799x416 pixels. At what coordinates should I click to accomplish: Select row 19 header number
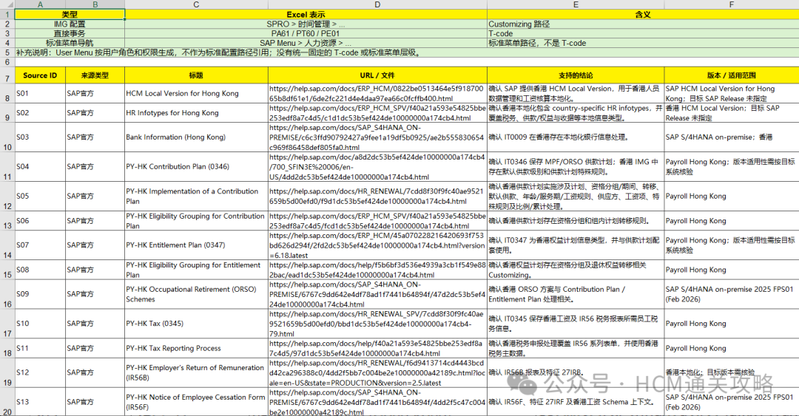click(x=7, y=372)
